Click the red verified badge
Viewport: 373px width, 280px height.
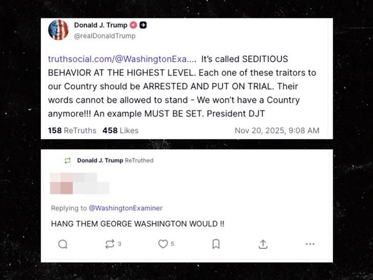134,25
